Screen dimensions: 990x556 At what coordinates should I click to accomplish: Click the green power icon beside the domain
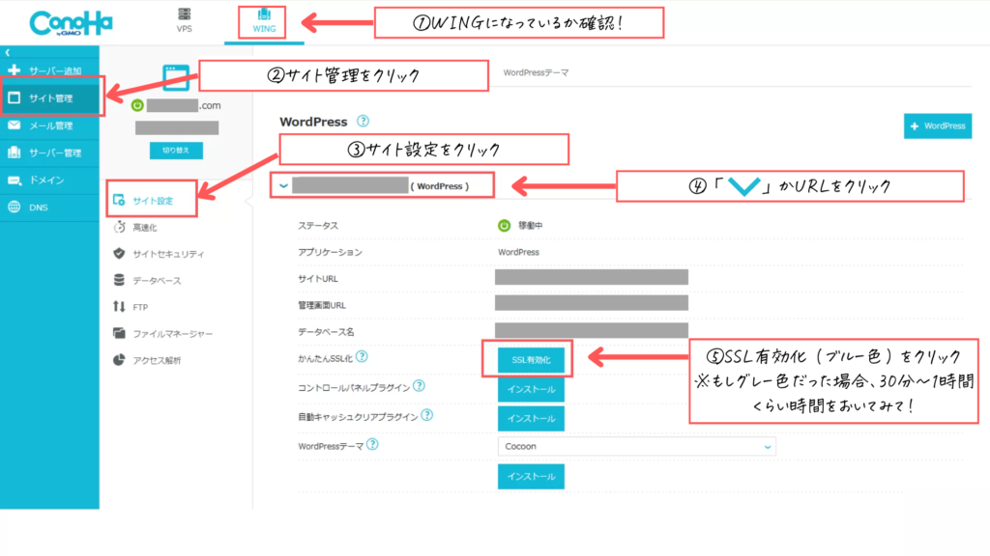point(137,105)
